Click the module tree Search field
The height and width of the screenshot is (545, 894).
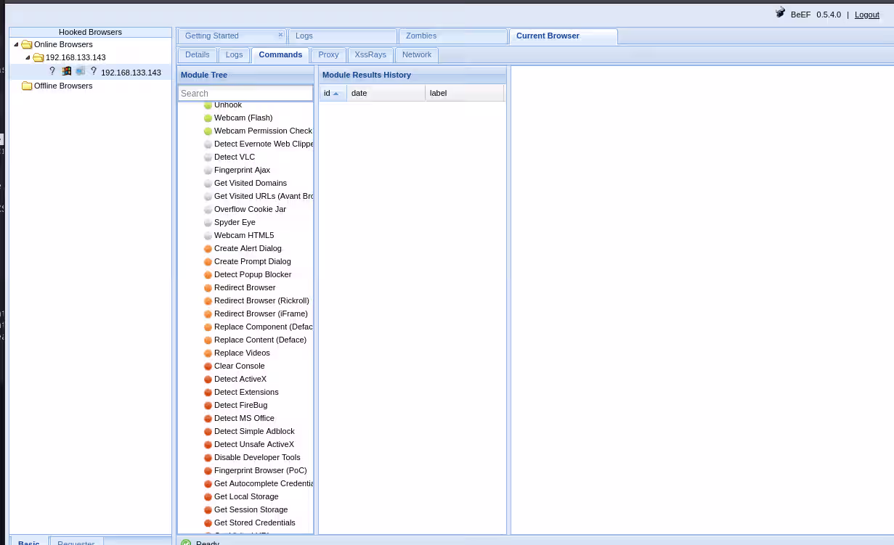[245, 94]
